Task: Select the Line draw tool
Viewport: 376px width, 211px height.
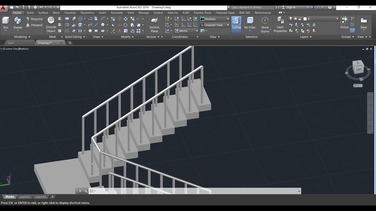Action: [x=96, y=25]
